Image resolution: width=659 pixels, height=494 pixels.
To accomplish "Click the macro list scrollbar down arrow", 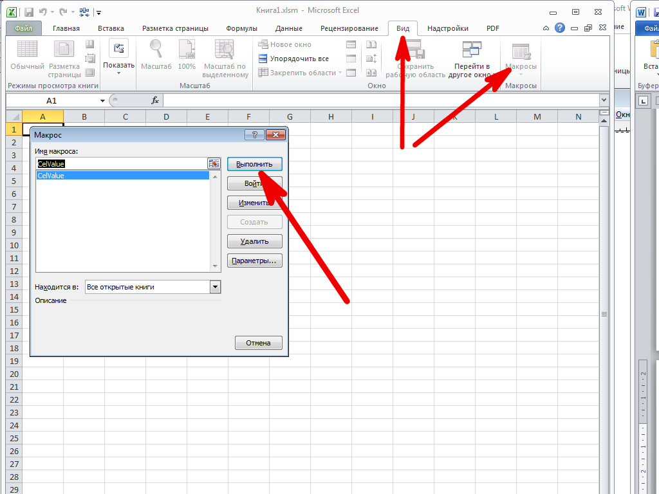I will point(215,266).
